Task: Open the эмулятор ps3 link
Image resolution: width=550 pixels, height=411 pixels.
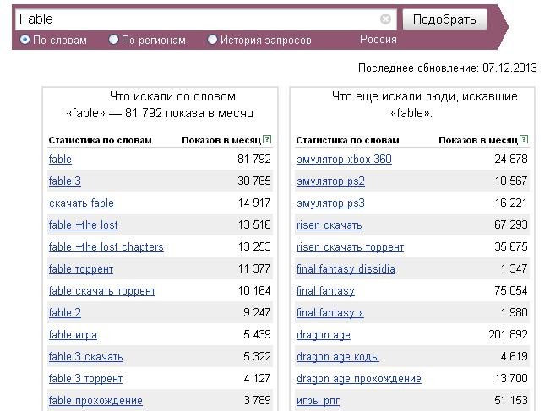Action: tap(331, 203)
